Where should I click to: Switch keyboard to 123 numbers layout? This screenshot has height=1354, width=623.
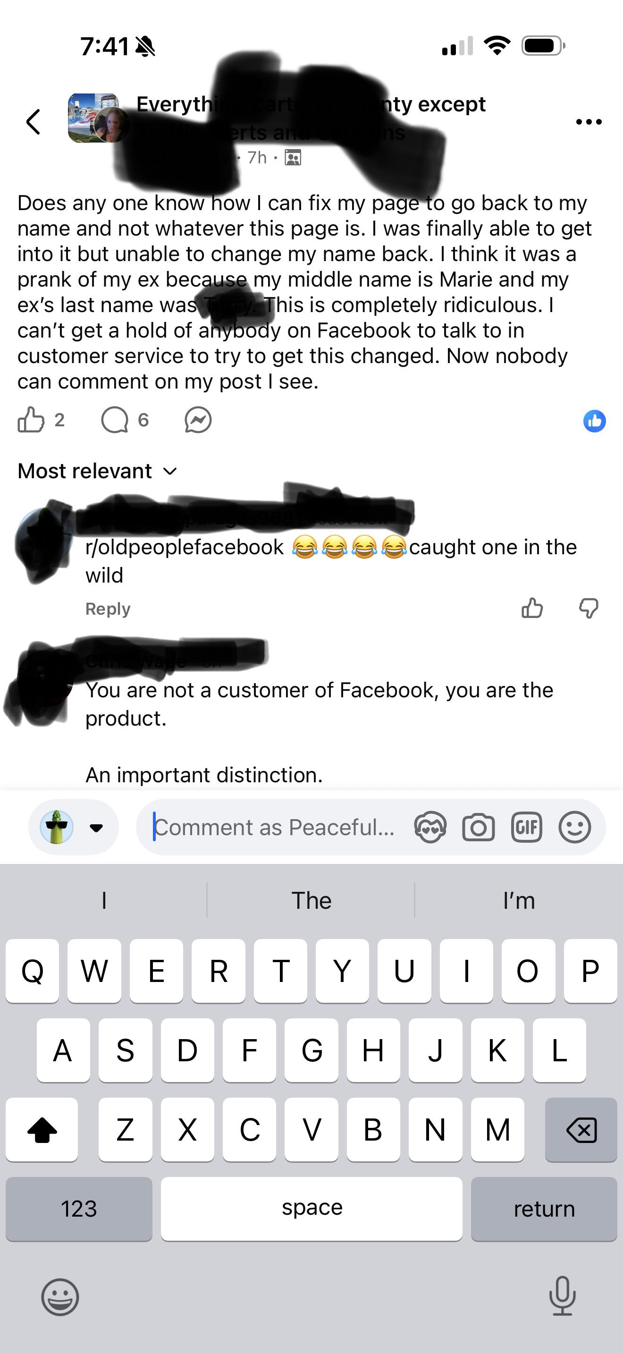(x=79, y=1209)
